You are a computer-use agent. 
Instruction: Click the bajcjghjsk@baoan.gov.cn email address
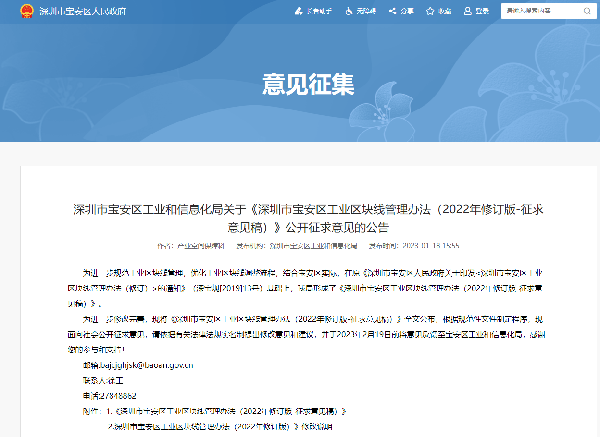(x=147, y=365)
